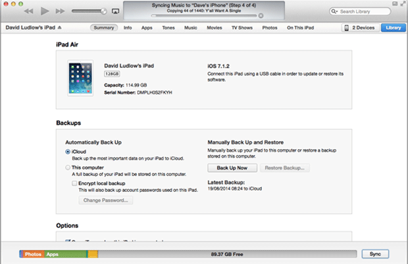Open the Apps tab
408x264 pixels.
tap(147, 28)
